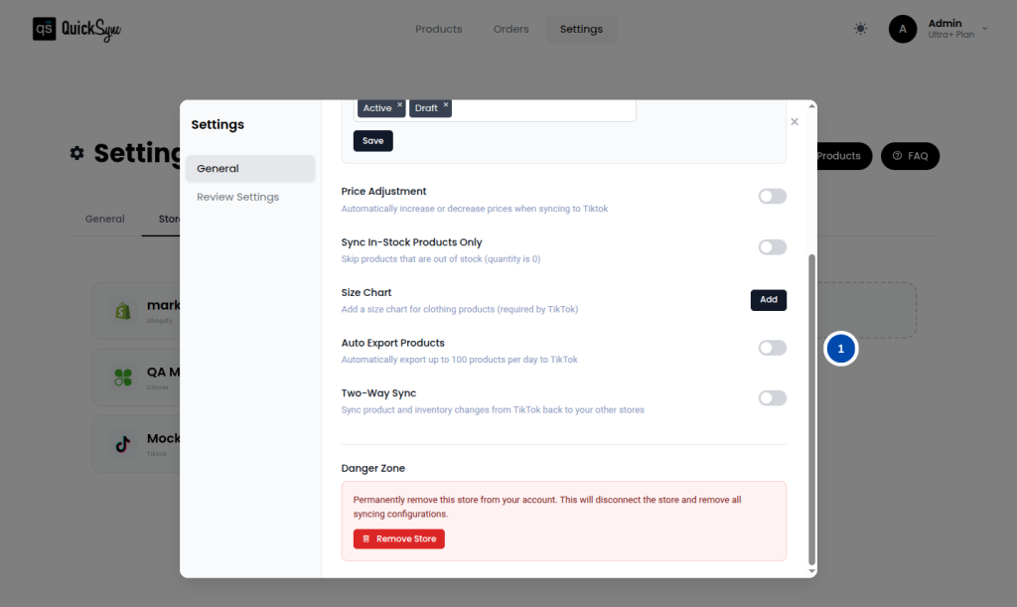Click the Save button

point(372,140)
